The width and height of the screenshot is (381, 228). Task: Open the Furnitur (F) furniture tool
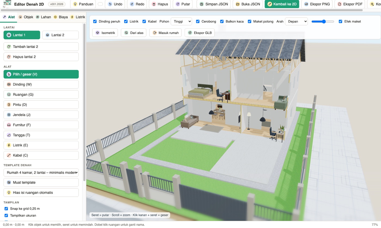pyautogui.click(x=41, y=125)
